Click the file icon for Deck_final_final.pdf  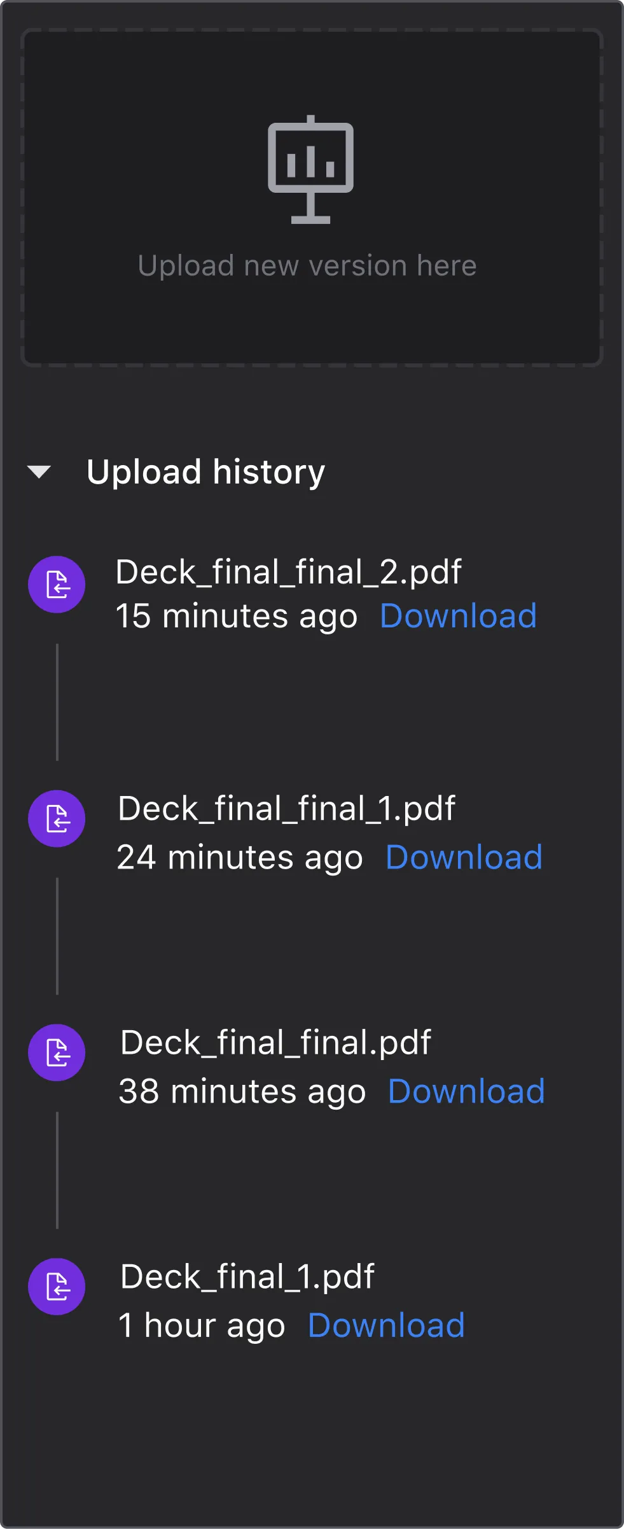pos(57,1052)
